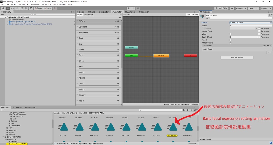Open the Inspector state gear menu
273x145 pixels.
(272, 15)
